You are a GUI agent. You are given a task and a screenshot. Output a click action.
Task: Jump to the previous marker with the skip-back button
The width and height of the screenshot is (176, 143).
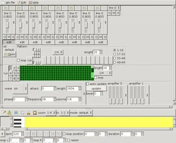34,134
